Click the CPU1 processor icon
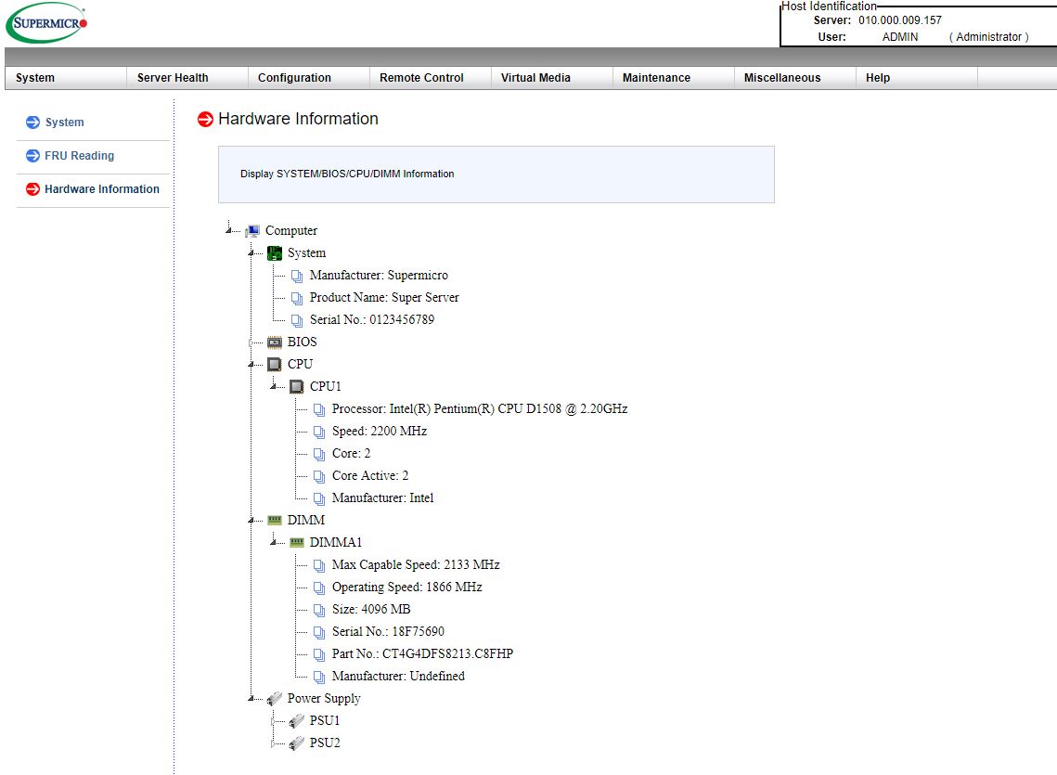1057x775 pixels. coord(297,387)
